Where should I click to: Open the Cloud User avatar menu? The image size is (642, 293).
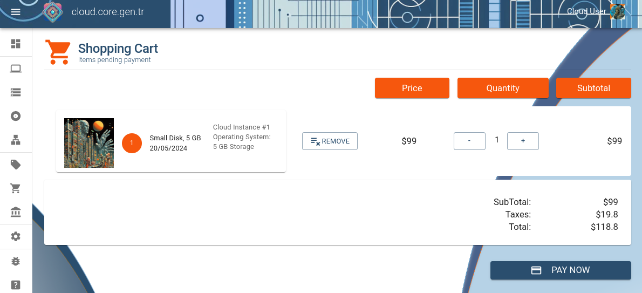click(x=617, y=12)
